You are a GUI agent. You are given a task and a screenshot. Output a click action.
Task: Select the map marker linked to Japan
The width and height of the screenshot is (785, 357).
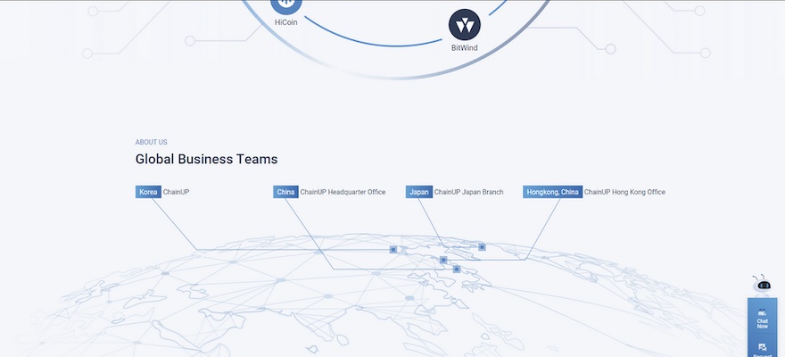pos(482,246)
